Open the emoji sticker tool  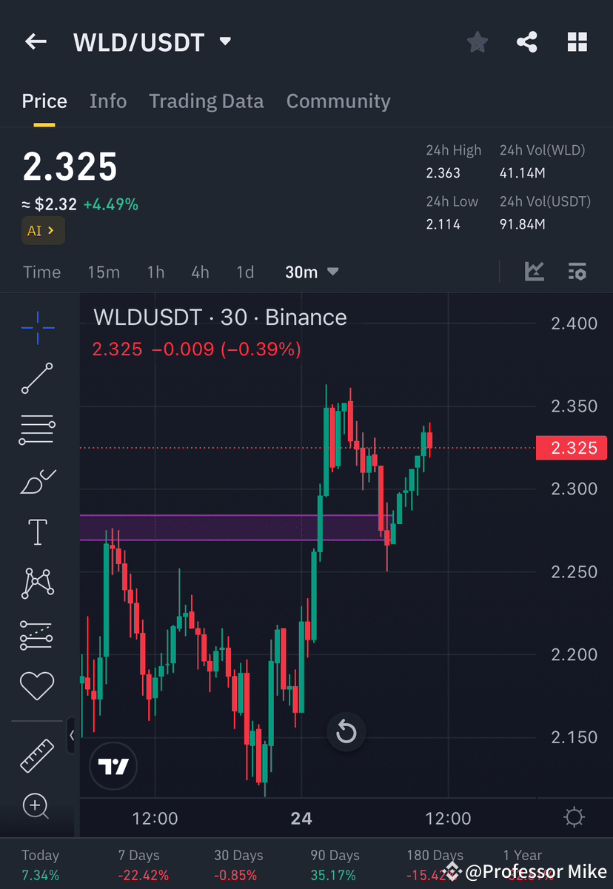(x=37, y=685)
